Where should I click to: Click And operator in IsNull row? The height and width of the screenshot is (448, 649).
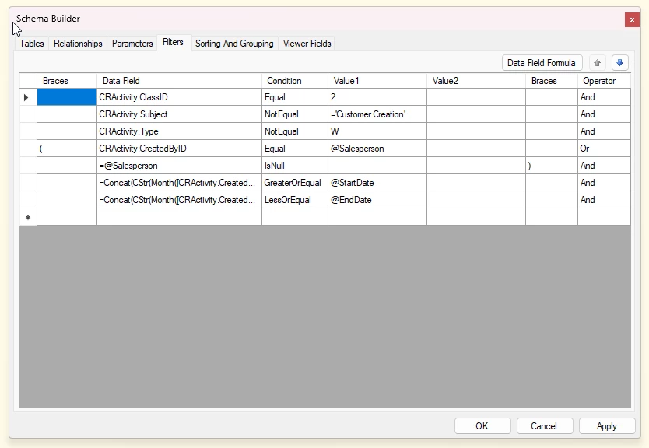tap(604, 166)
